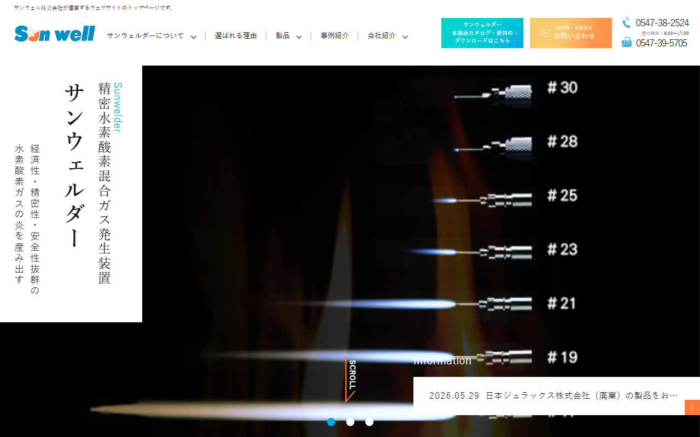Image resolution: width=700 pixels, height=437 pixels.
Task: Expand chevron beside 製品
Action: coord(299,37)
